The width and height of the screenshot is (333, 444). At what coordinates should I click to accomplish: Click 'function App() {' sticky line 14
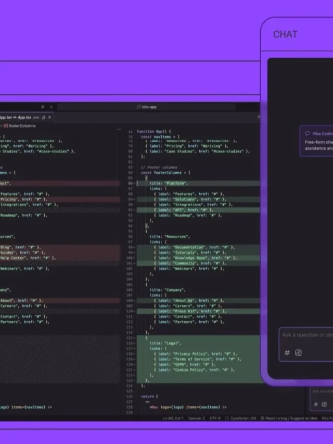point(154,131)
